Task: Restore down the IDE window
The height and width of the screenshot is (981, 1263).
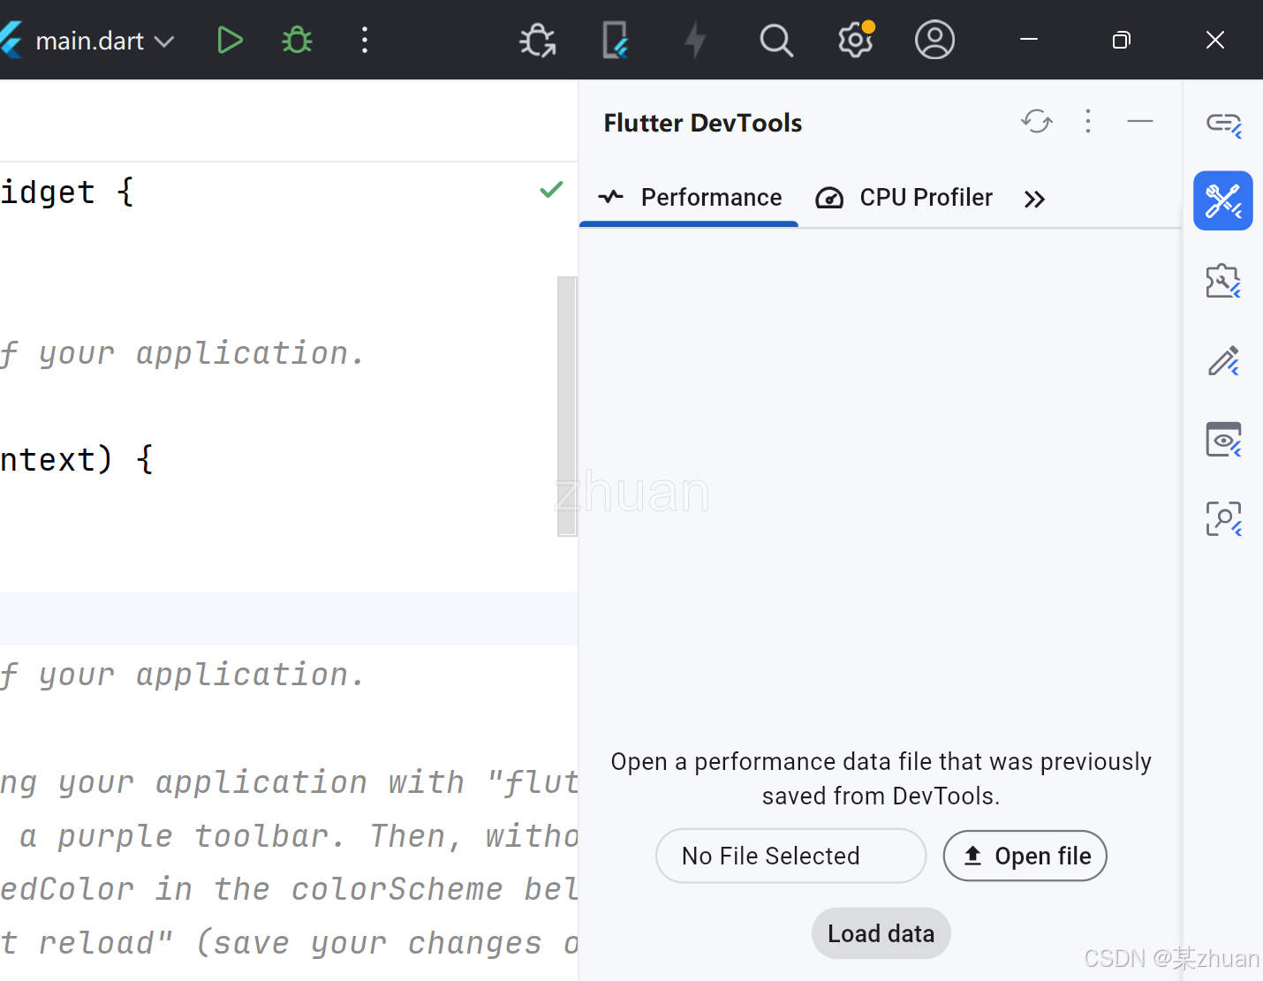Action: [x=1122, y=40]
